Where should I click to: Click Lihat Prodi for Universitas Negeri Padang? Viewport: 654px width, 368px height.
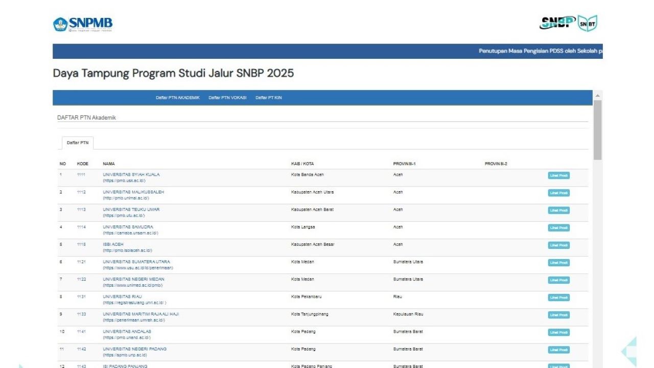(x=559, y=350)
